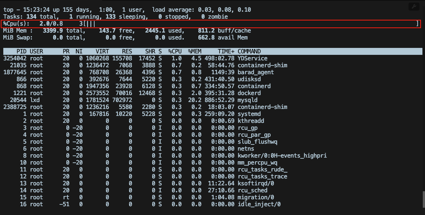This screenshot has width=425, height=215.
Task: Select the dockerd process row
Action: click(x=147, y=93)
